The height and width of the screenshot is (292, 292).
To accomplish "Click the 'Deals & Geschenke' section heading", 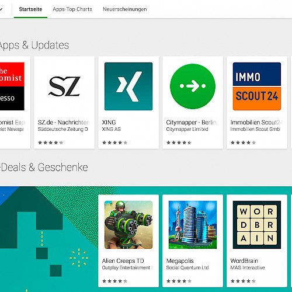I will click(x=44, y=168).
